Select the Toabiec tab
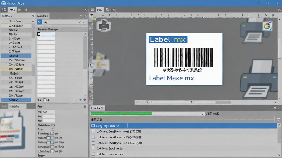 (96, 108)
